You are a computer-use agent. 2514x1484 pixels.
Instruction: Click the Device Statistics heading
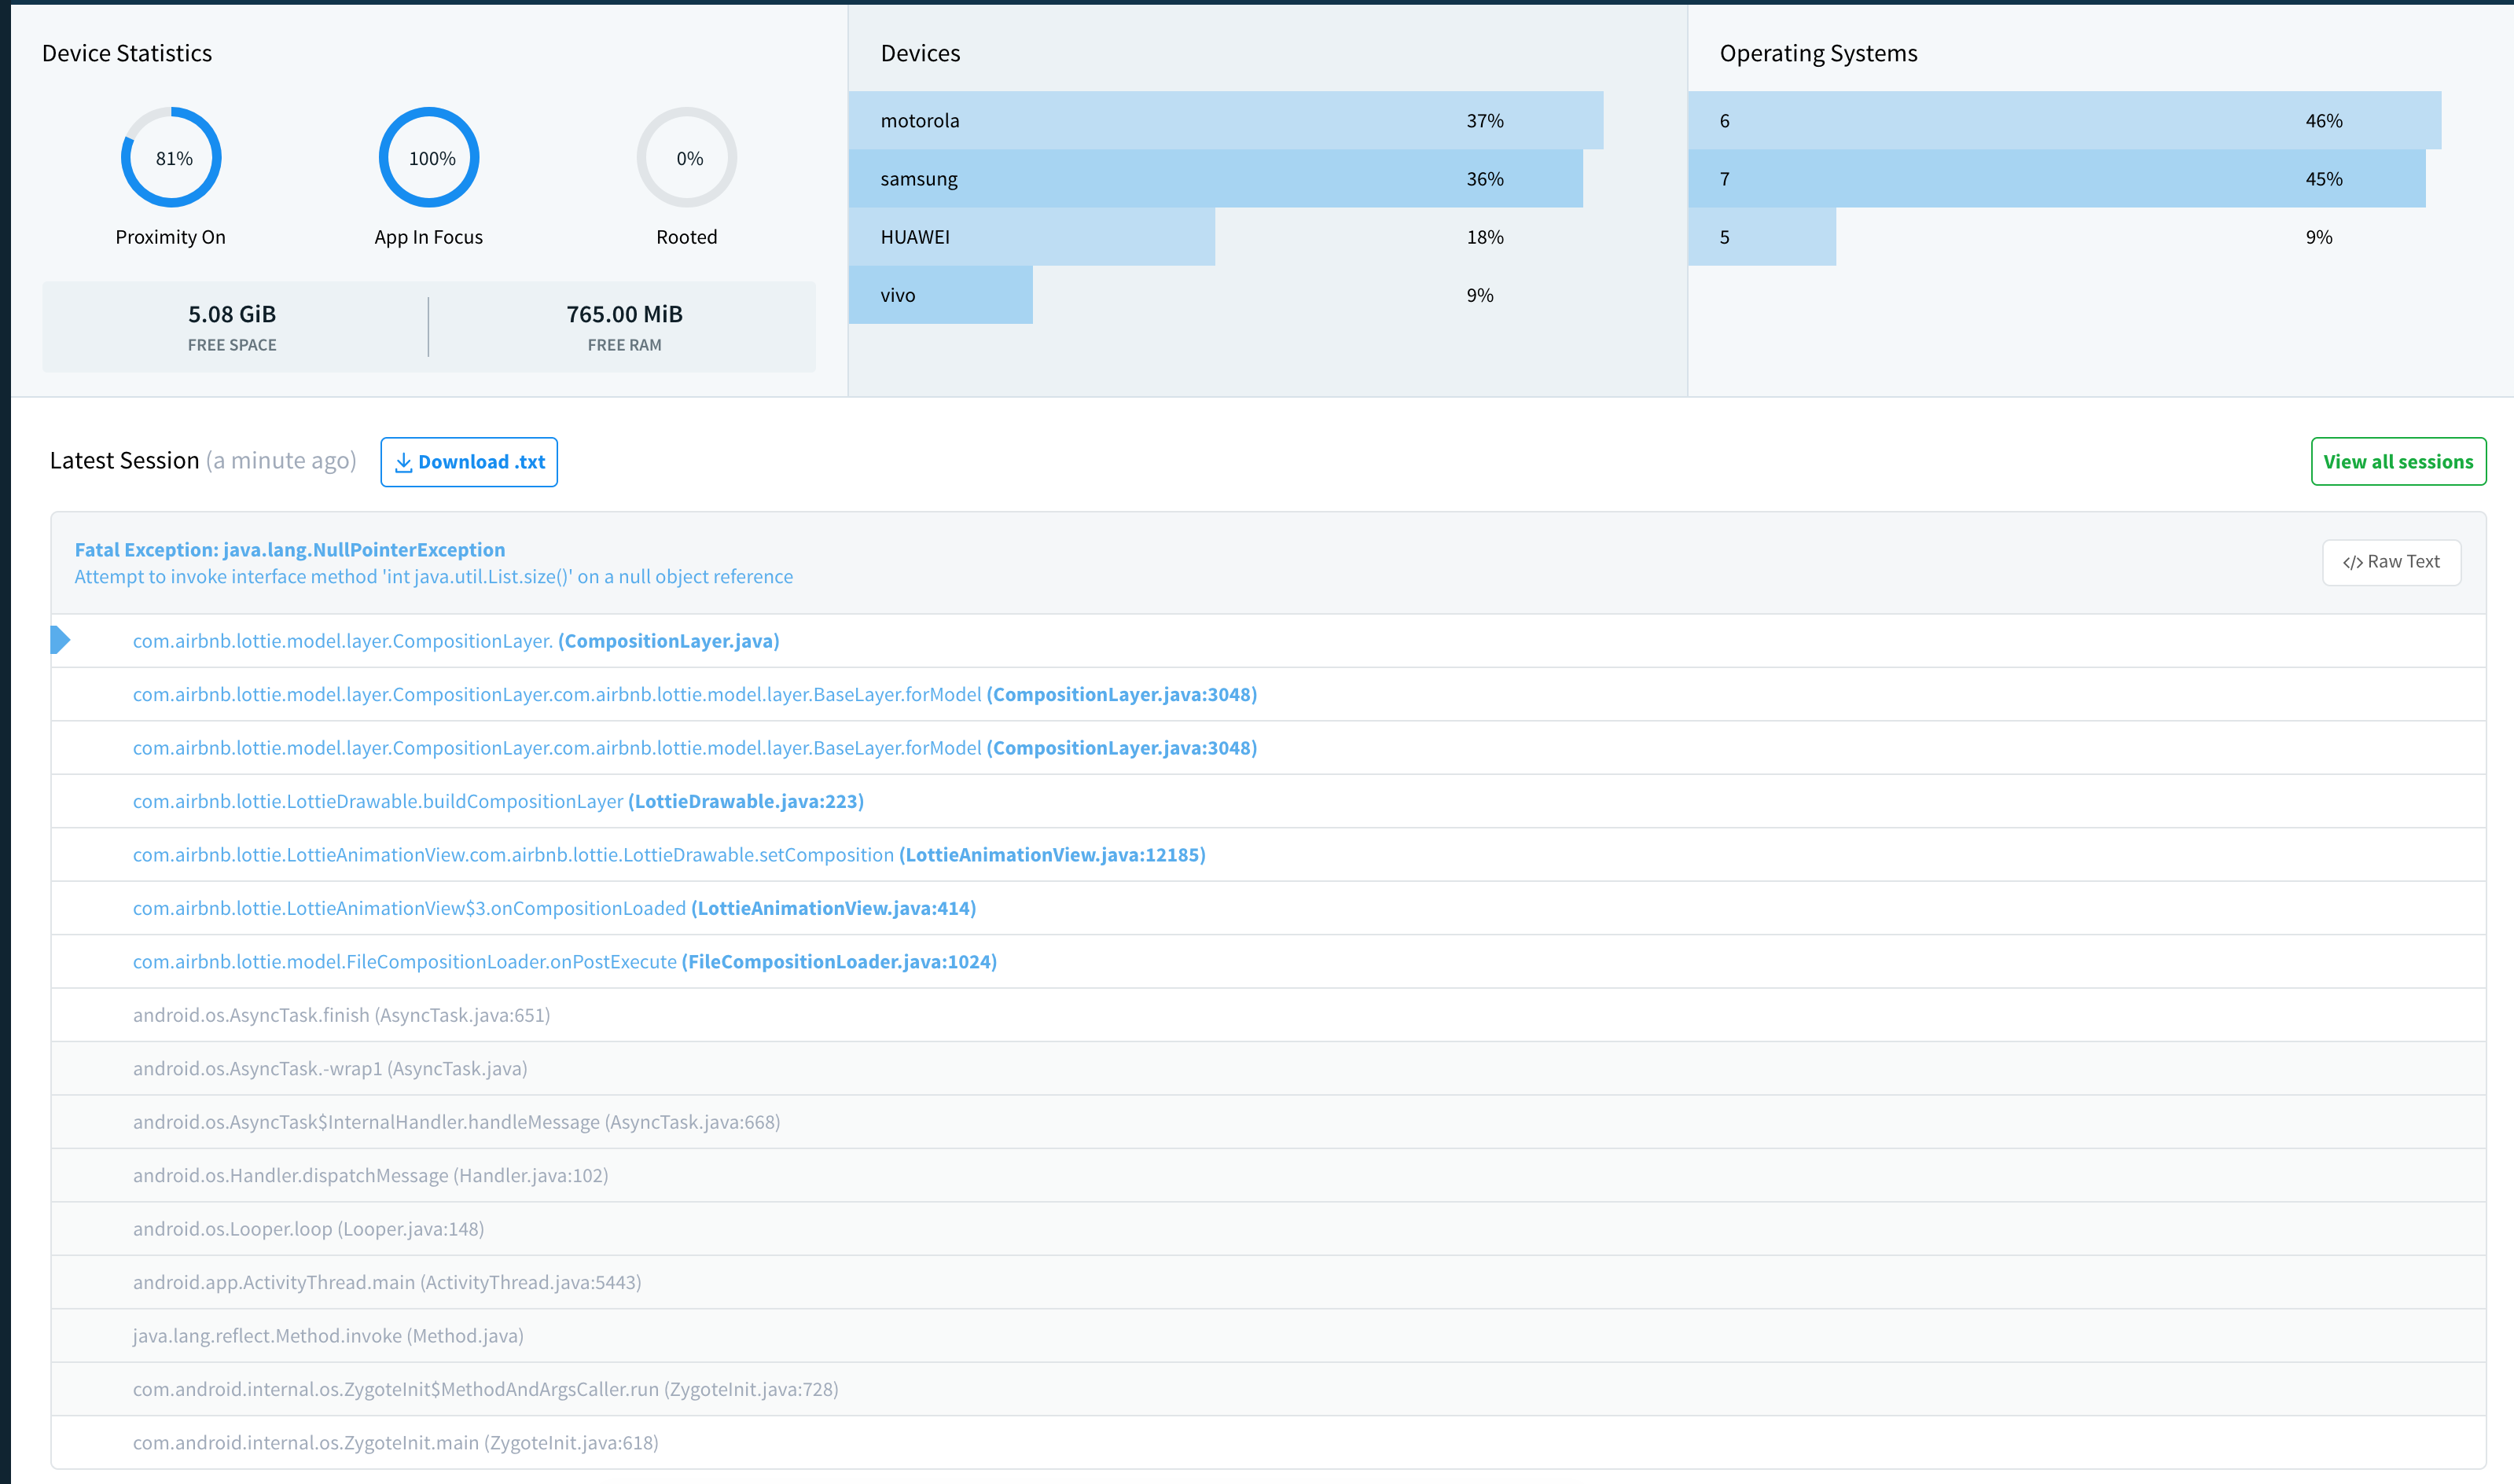coord(127,53)
